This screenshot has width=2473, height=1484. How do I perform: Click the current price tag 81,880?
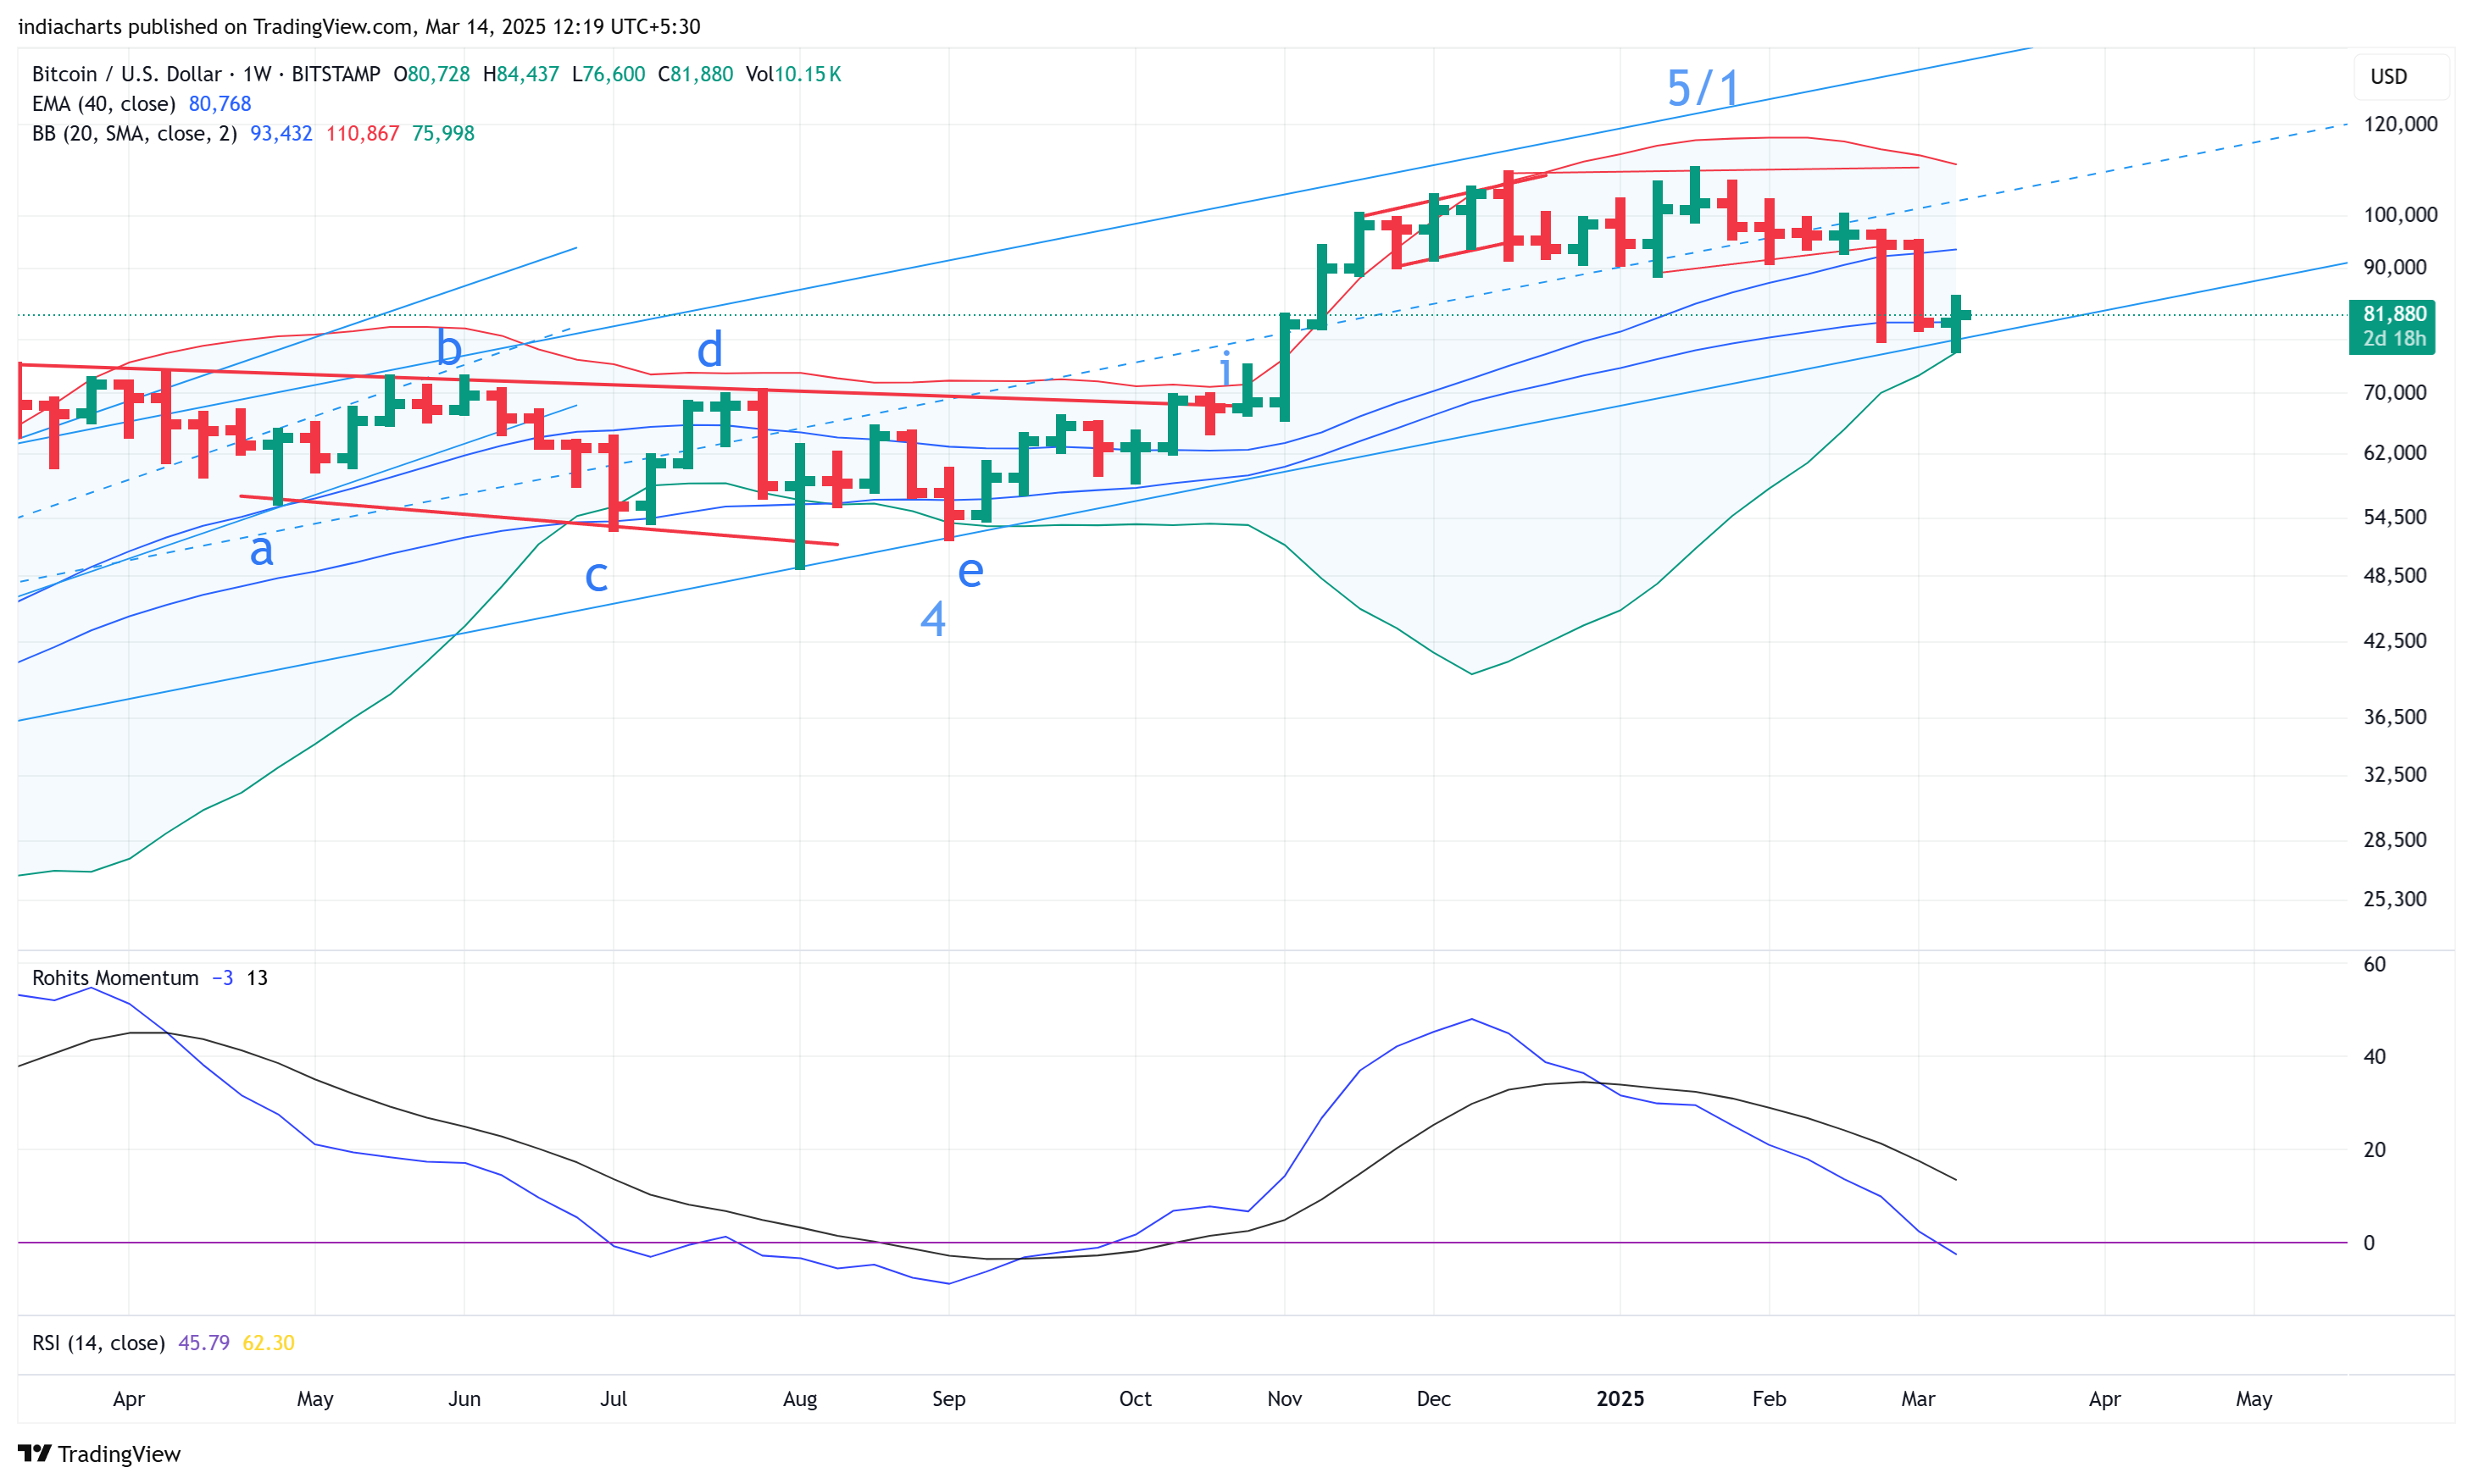pos(2392,327)
